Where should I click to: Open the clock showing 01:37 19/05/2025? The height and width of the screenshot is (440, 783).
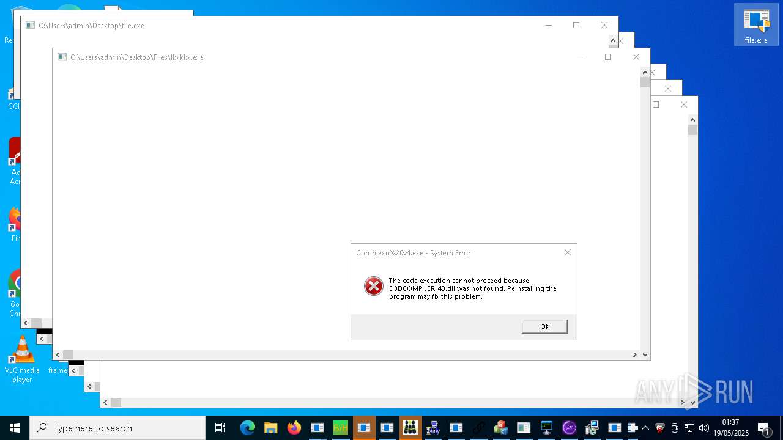click(x=730, y=428)
